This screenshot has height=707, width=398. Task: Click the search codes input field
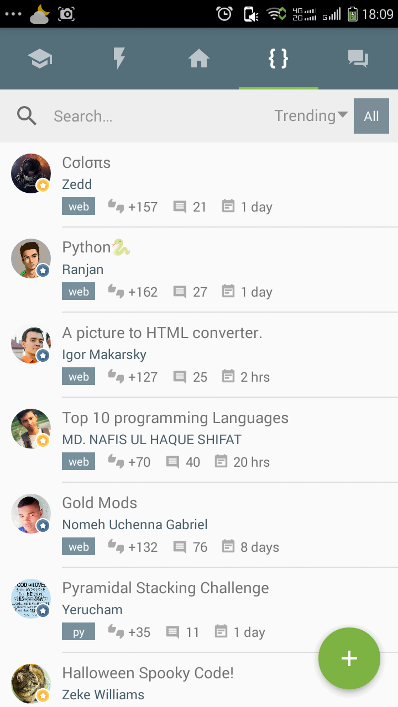coord(155,116)
